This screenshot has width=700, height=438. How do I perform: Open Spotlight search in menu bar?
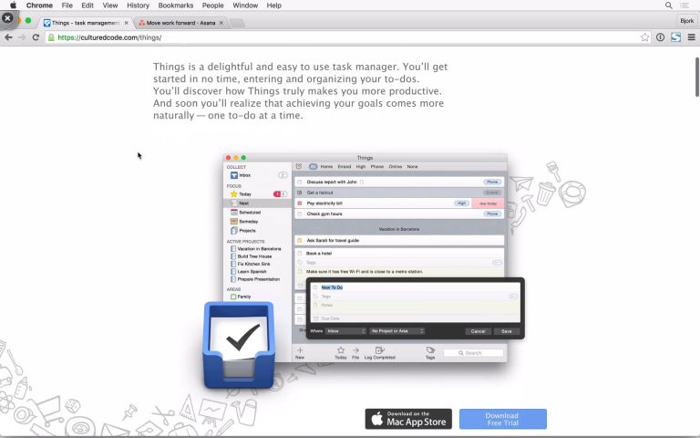pyautogui.click(x=668, y=5)
